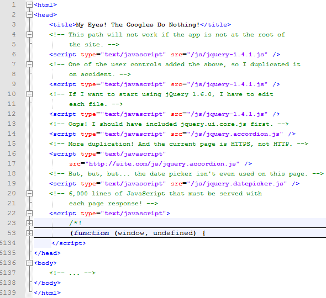Click the 'More duplication!' comment
Screen dimensions: 326x298
(x=178, y=144)
